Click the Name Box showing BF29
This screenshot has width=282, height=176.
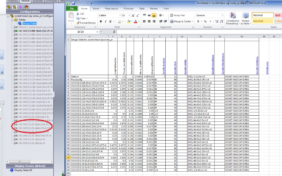point(81,32)
